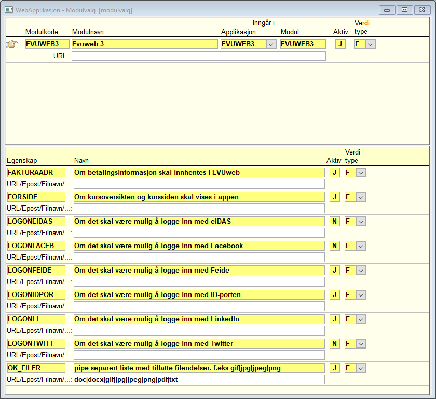This screenshot has height=399, width=436.
Task: Click the pipe-separert liste name field
Action: pyautogui.click(x=199, y=368)
